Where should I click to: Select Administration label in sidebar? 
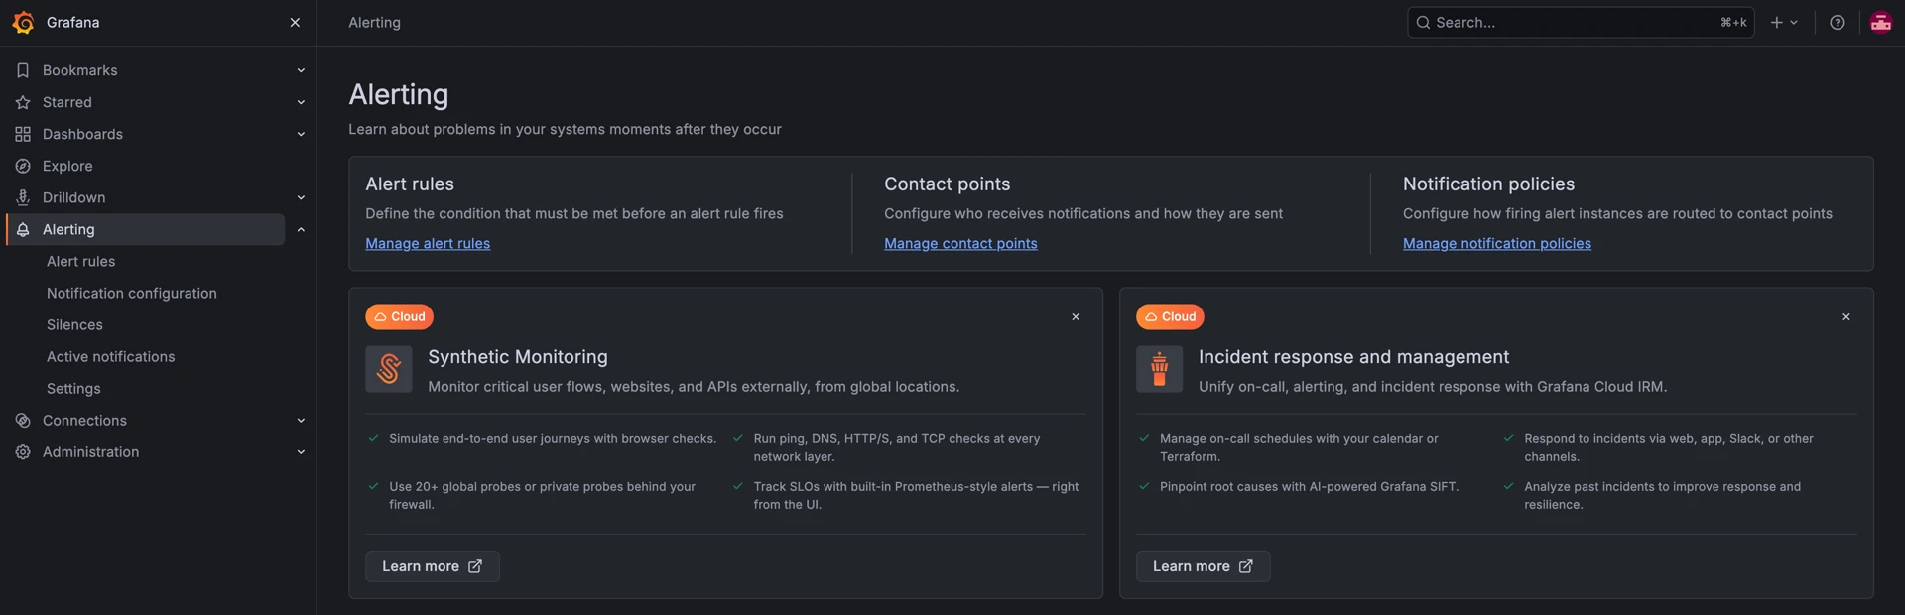[x=90, y=451]
